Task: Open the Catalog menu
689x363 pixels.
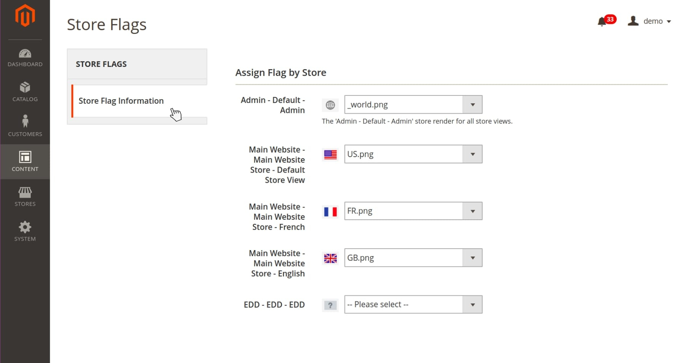Action: (x=25, y=92)
